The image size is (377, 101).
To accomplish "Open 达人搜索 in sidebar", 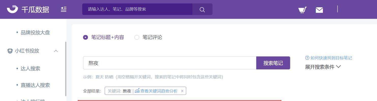I will point(30,69).
